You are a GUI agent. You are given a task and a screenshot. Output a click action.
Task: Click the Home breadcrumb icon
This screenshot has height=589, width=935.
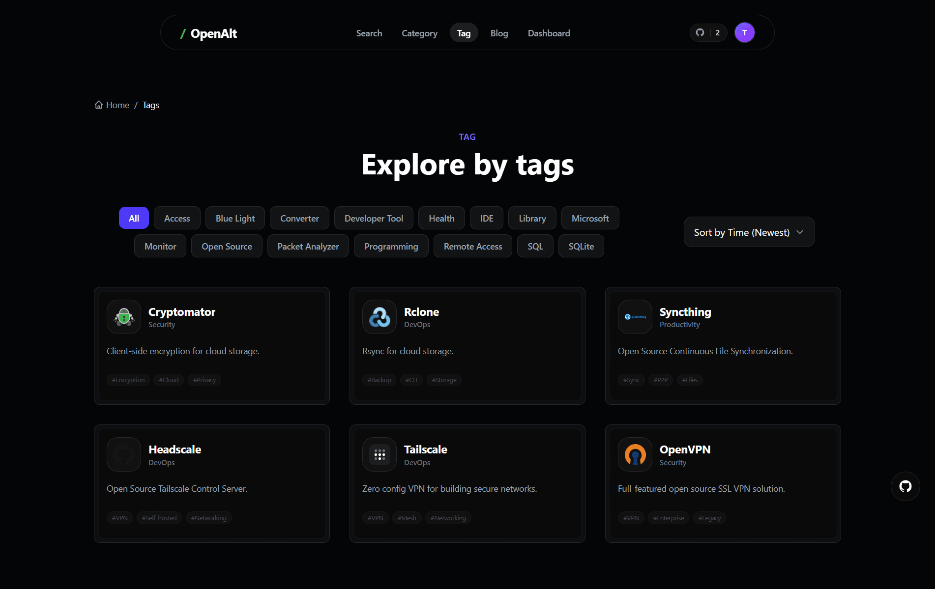[99, 105]
